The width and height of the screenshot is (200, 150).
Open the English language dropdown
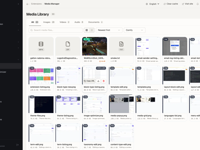coord(153,4)
